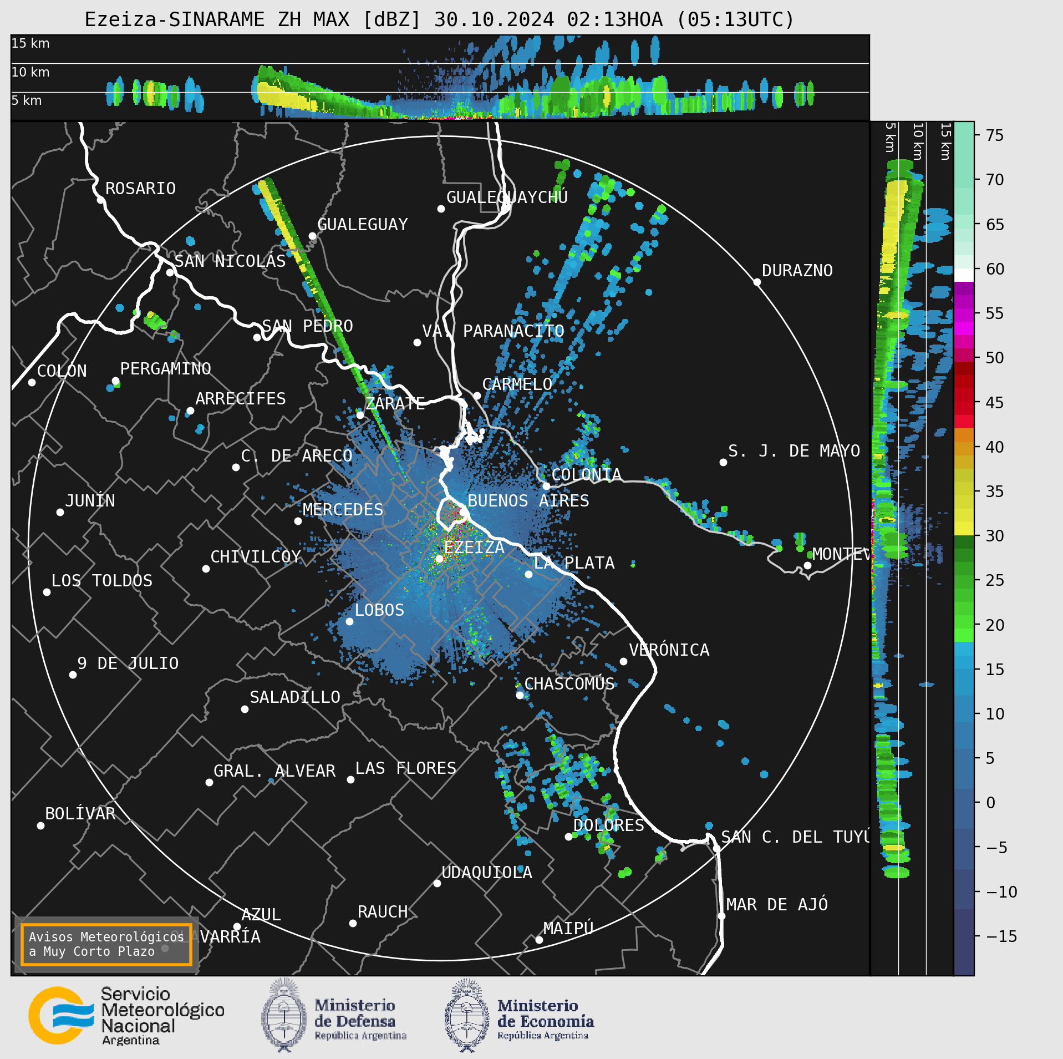This screenshot has width=1063, height=1059.
Task: Click the ROSARIO city label
Action: point(140,189)
